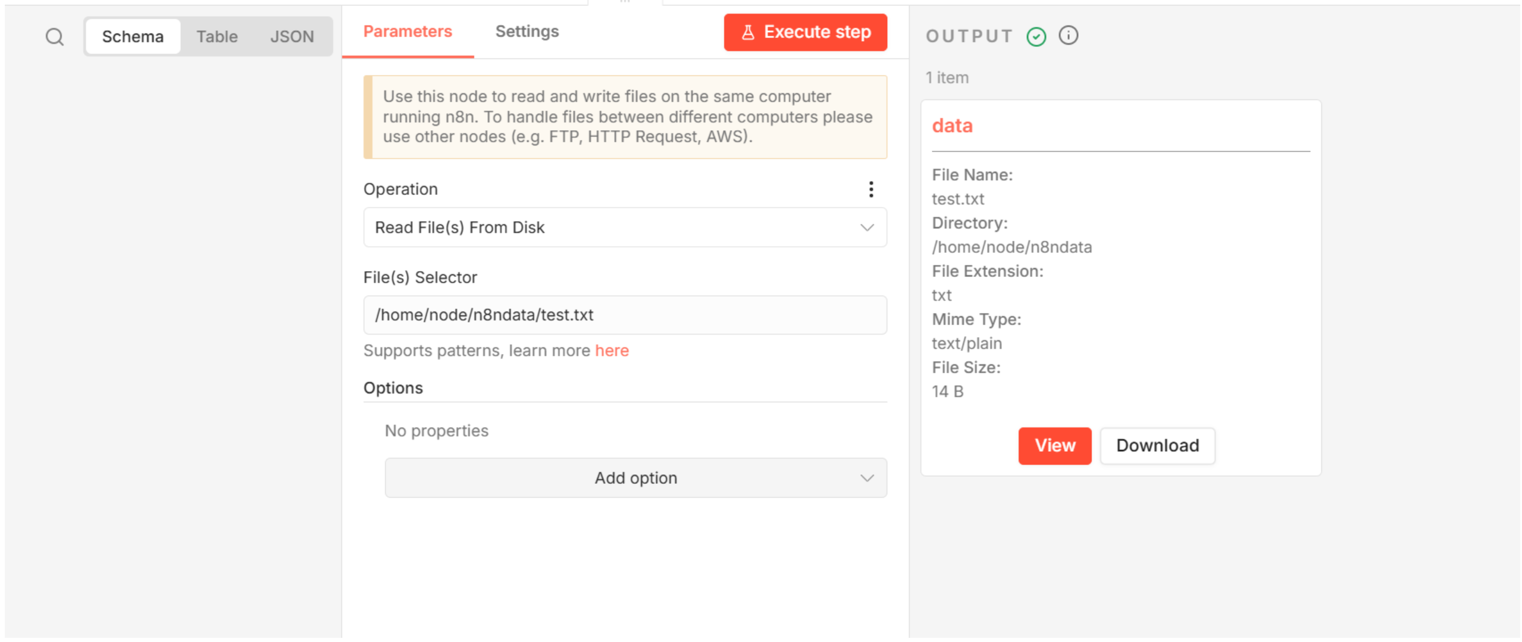This screenshot has height=642, width=1522.
Task: Click the flask icon on Execute step
Action: [x=748, y=32]
